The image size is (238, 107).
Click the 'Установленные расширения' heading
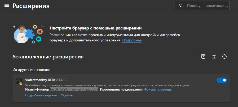click(48, 57)
